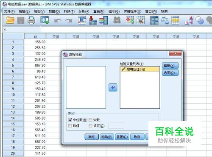Click the 选项(O) button
Viewport: 212px width, 157px height.
170,73
